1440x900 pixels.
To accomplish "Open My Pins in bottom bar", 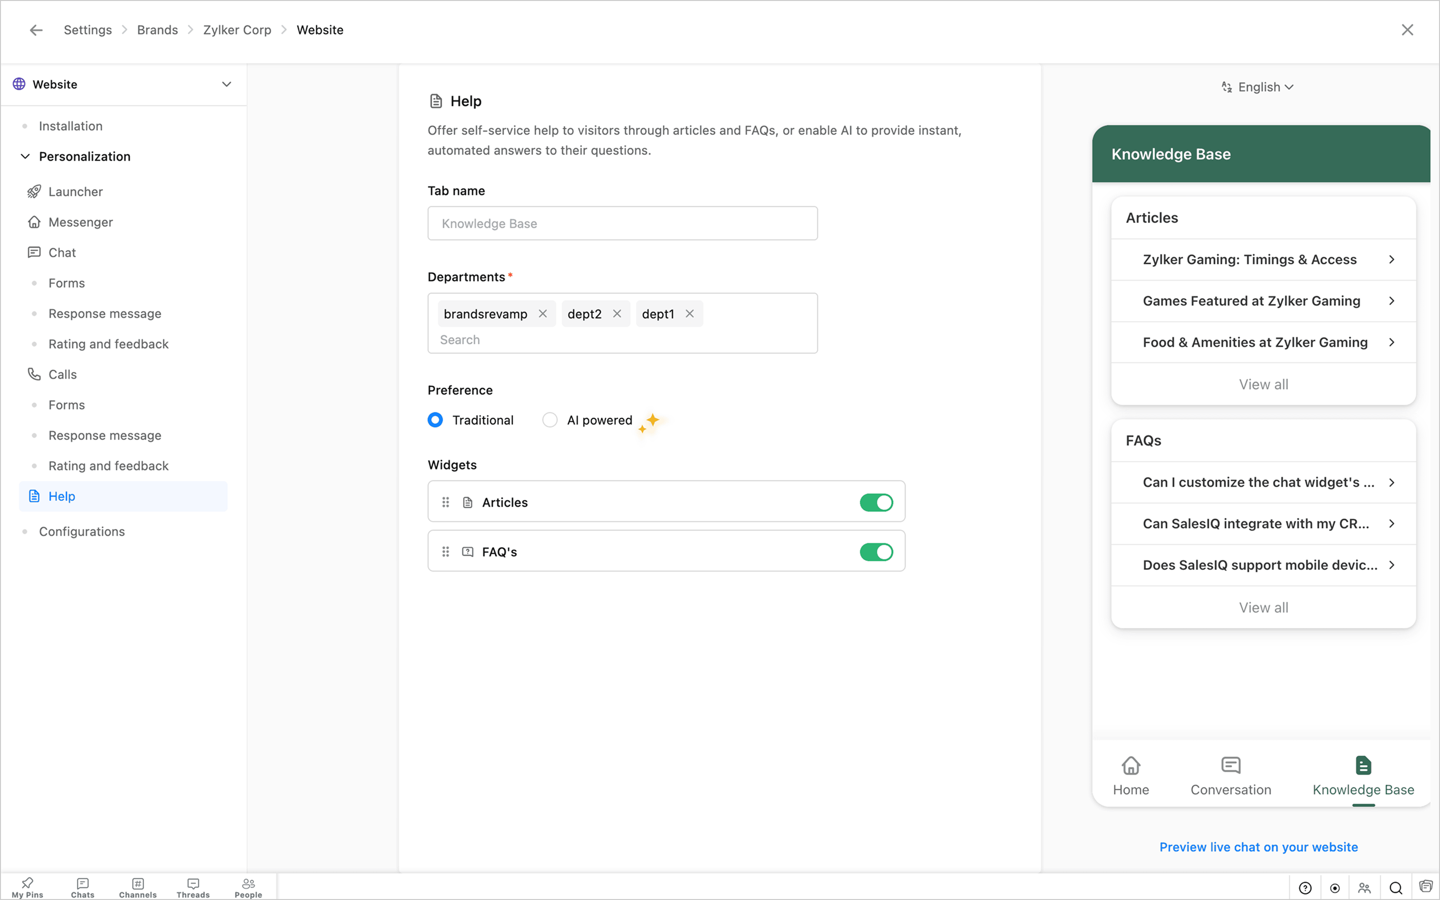I will pyautogui.click(x=28, y=888).
